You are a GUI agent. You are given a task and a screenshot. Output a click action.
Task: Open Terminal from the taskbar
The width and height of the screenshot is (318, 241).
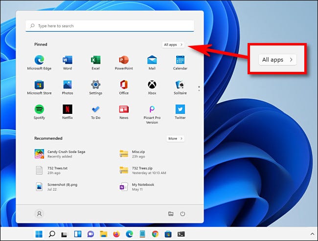pos(181,234)
